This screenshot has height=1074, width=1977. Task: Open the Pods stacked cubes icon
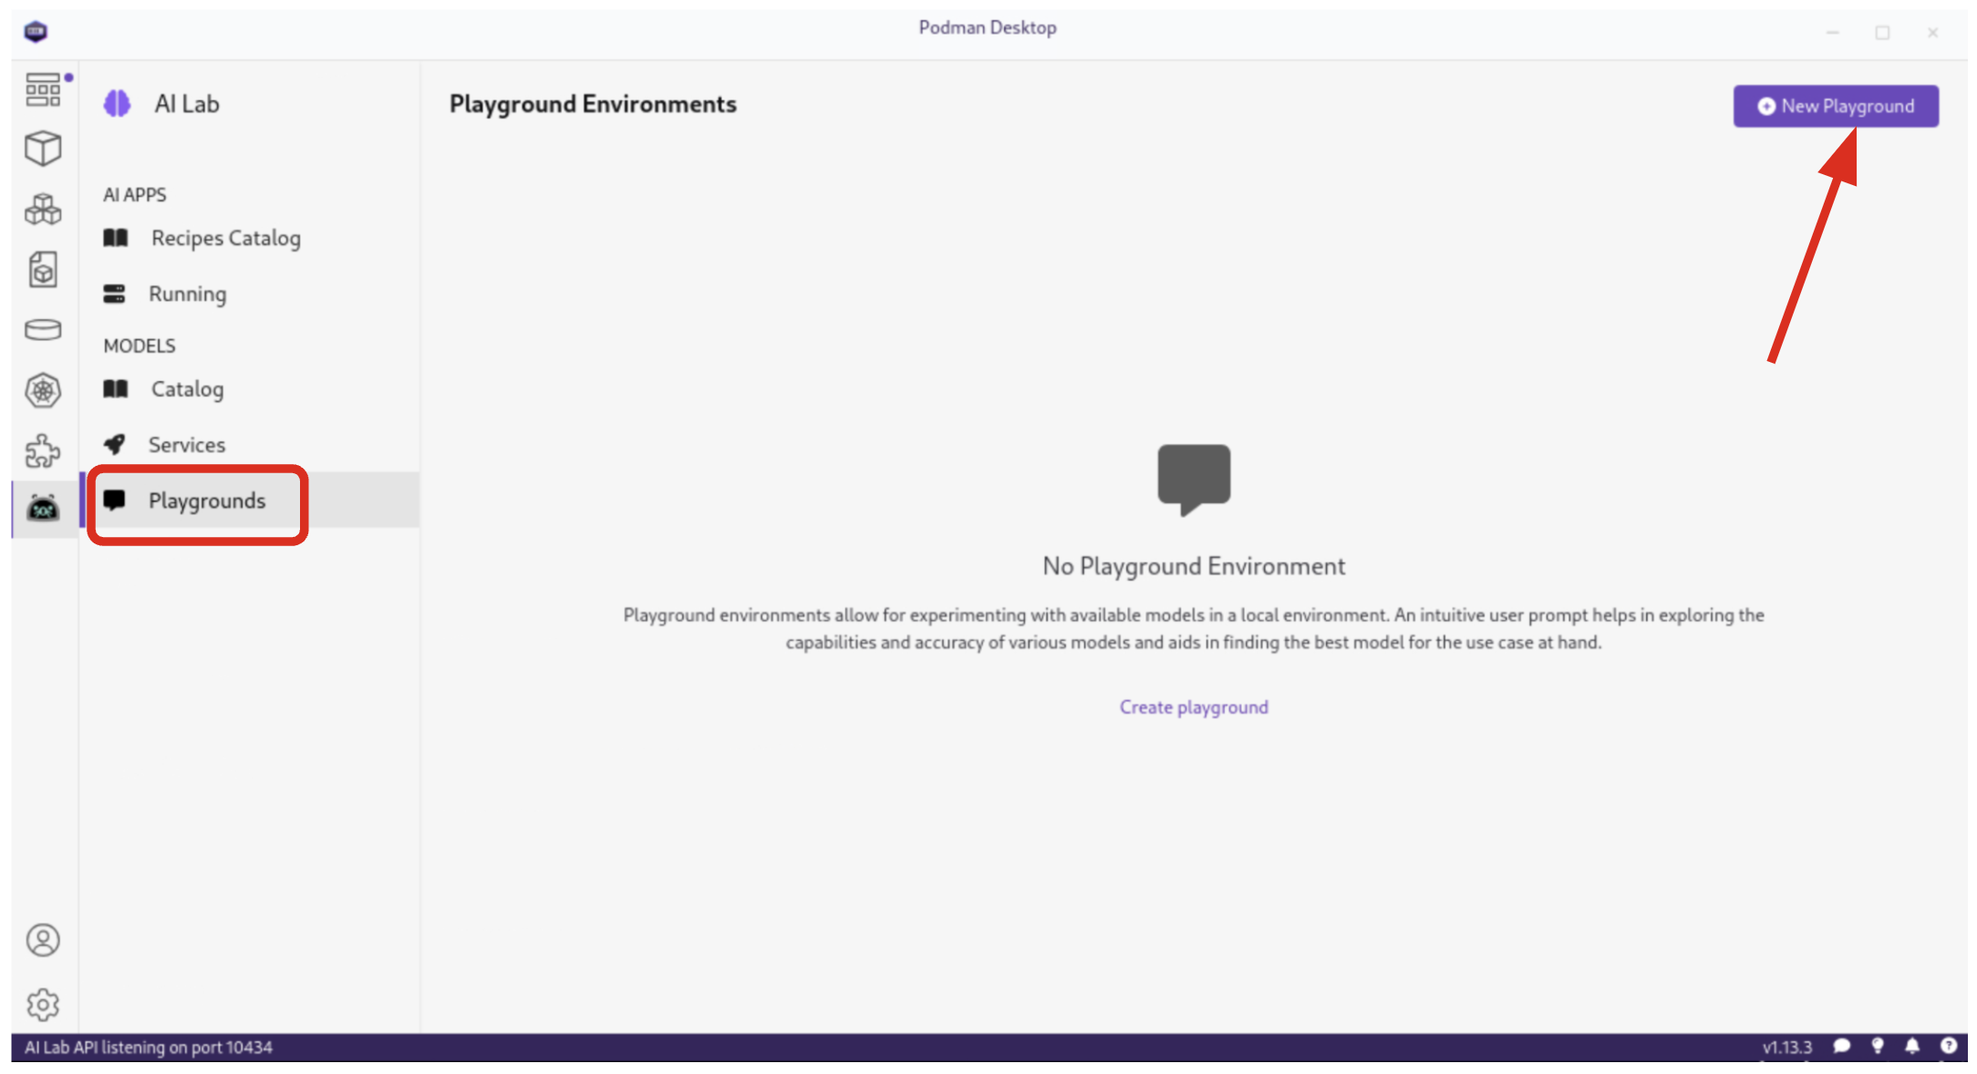pos(43,210)
